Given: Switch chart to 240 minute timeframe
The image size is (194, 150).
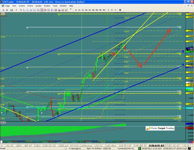Looking at the screenshot, I should click(x=100, y=10).
